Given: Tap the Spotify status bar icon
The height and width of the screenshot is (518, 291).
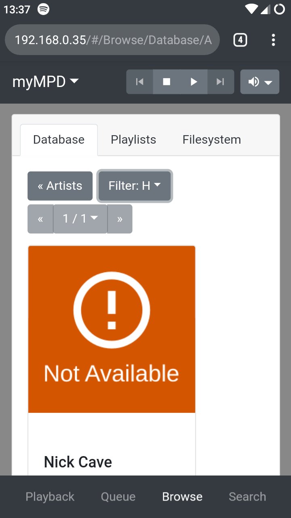Looking at the screenshot, I should coord(44,9).
